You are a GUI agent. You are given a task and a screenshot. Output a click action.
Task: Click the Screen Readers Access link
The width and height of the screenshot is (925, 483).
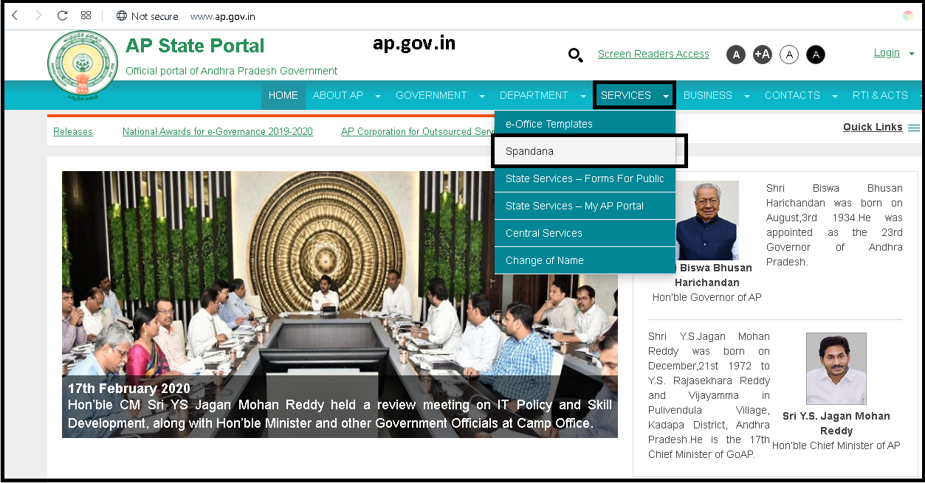(x=653, y=54)
